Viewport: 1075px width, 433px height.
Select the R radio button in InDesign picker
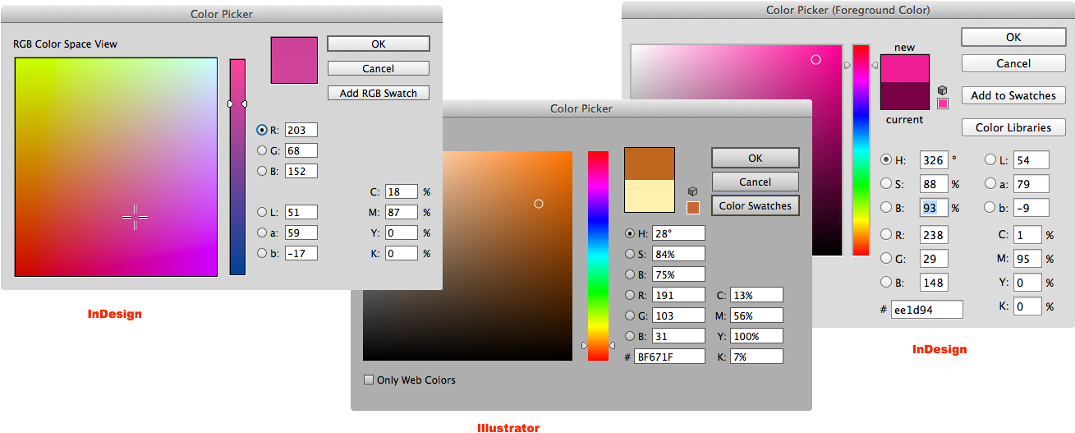tap(262, 130)
